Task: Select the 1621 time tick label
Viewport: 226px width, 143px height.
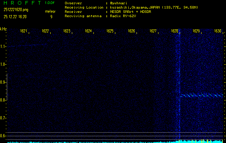Action: (24, 31)
